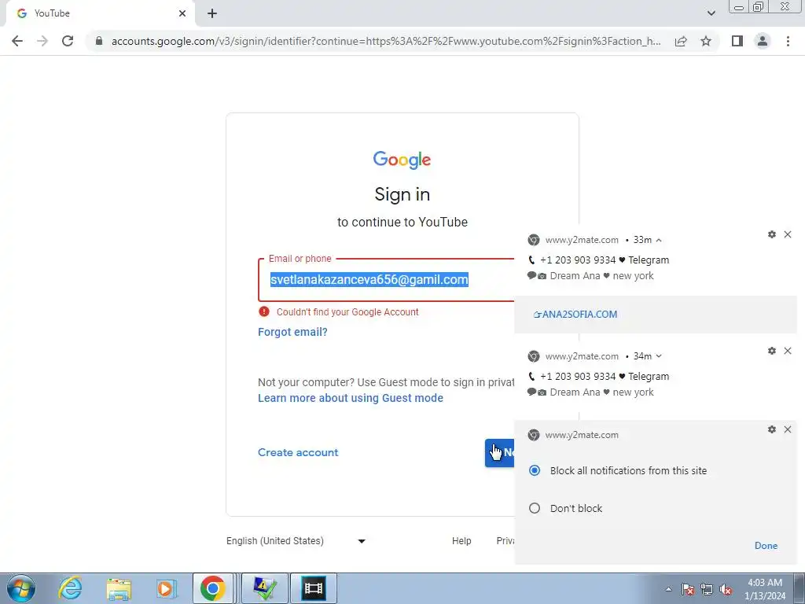Open Windows Explorer folder in taskbar

tap(119, 588)
